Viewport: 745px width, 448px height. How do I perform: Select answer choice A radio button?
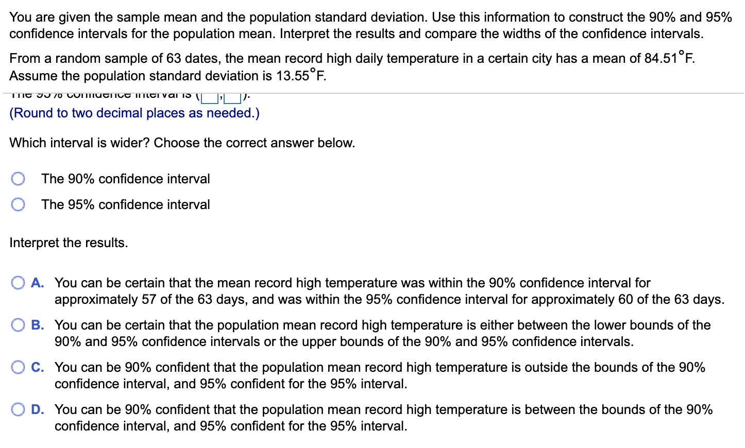pos(19,282)
